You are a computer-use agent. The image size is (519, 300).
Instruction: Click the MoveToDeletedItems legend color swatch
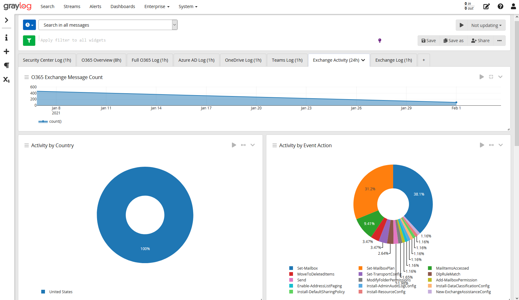point(291,274)
